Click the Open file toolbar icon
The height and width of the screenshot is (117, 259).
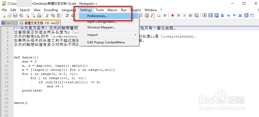coord(9,16)
